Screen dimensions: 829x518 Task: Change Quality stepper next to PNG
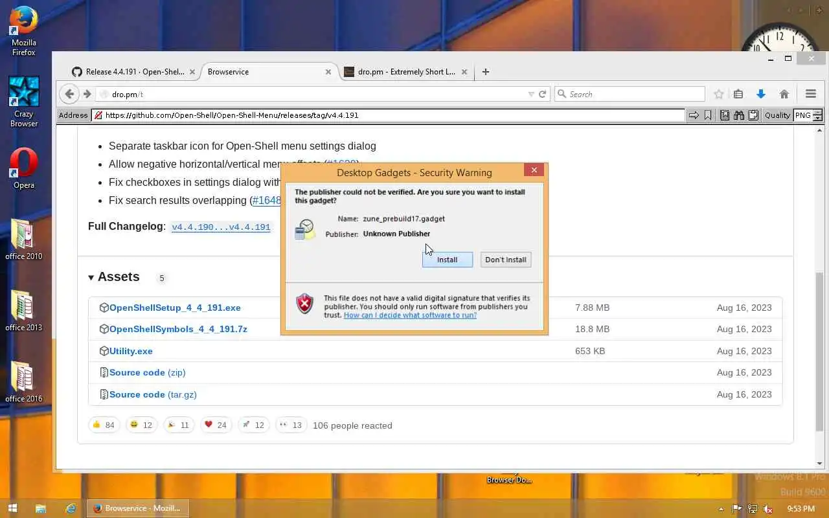click(817, 115)
